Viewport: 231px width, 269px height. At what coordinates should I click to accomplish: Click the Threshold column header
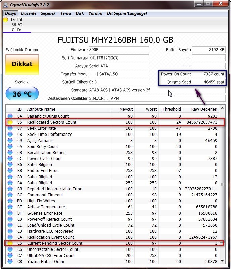pyautogui.click(x=171, y=109)
